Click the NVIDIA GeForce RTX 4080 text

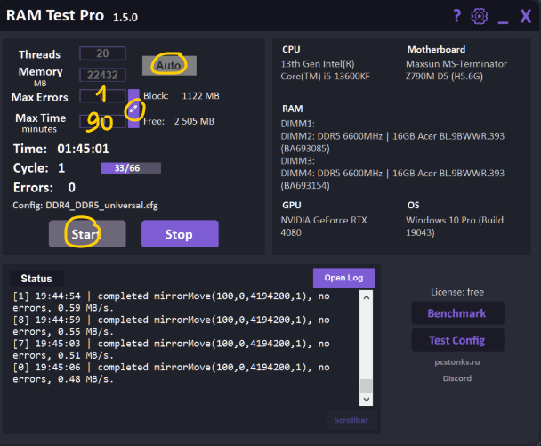[324, 226]
